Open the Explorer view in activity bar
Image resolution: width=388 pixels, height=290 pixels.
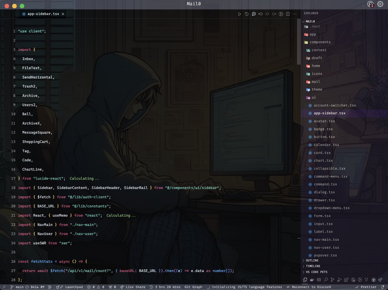click(x=305, y=280)
